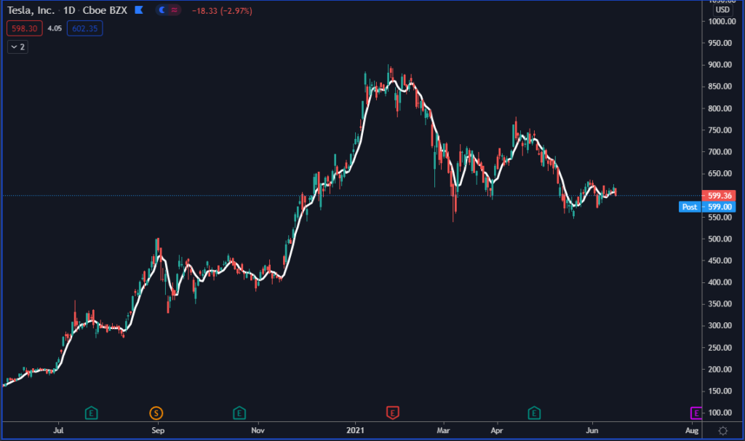Click the 500.00 price axis label
Viewport: 745px width, 441px height.
[x=720, y=239]
